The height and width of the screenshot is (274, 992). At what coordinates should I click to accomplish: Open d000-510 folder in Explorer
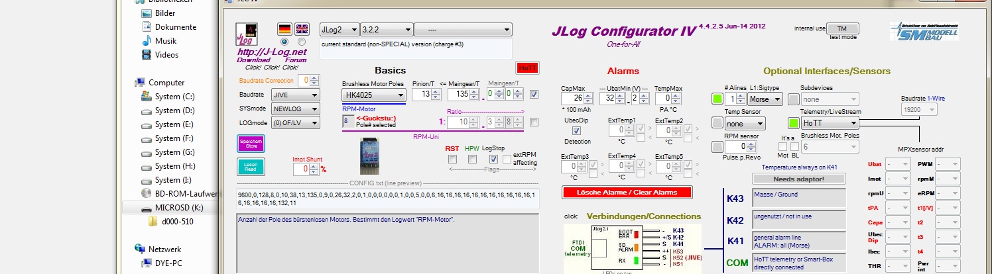pyautogui.click(x=171, y=222)
